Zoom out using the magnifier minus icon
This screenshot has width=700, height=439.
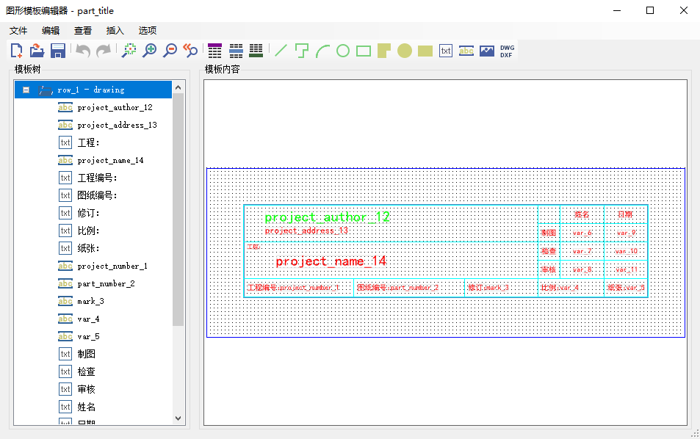pyautogui.click(x=170, y=51)
